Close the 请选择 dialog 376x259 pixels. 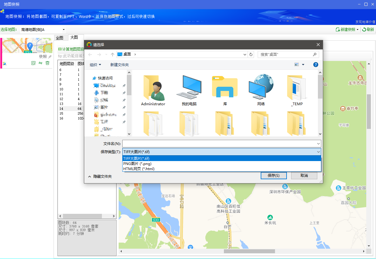[318, 45]
